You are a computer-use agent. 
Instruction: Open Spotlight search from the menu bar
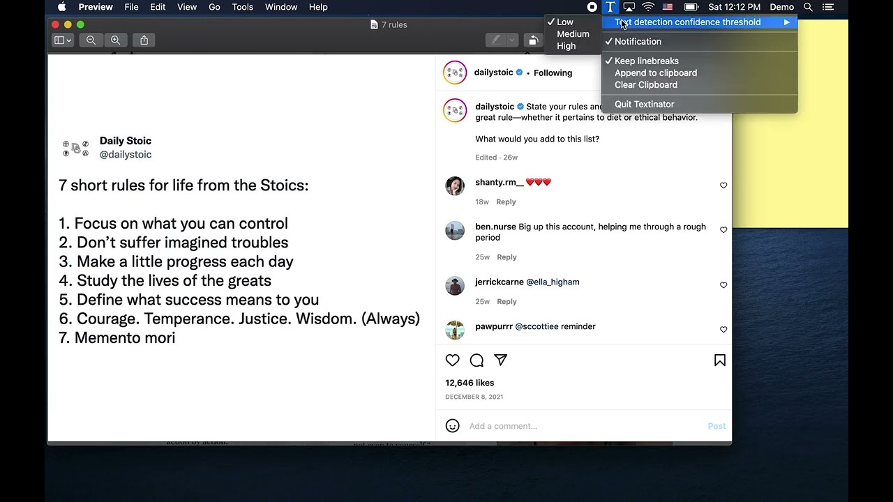pyautogui.click(x=808, y=7)
